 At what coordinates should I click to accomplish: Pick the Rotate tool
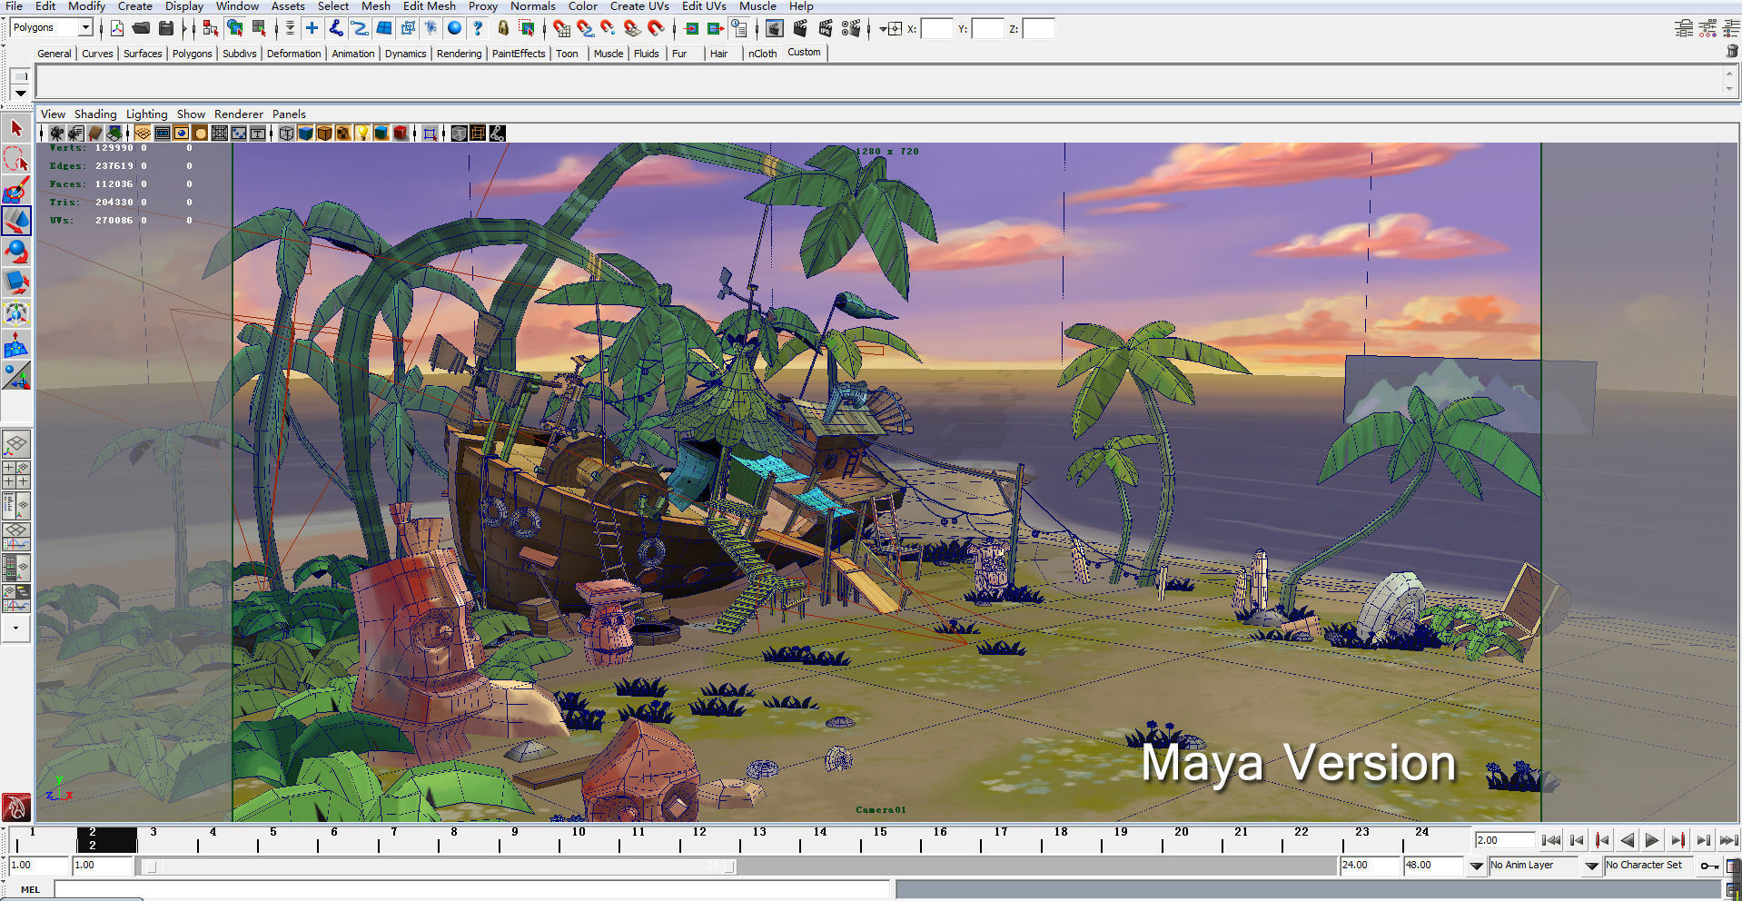point(16,252)
